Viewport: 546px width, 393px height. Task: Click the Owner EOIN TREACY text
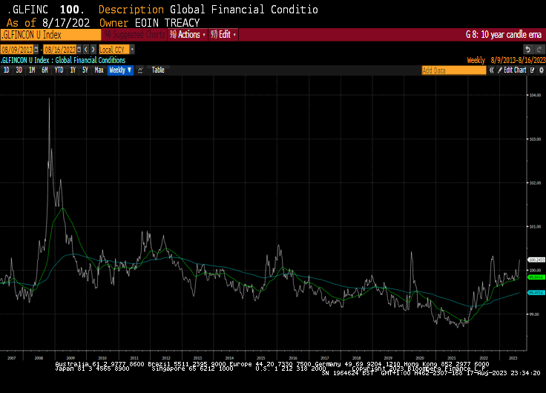[x=149, y=23]
